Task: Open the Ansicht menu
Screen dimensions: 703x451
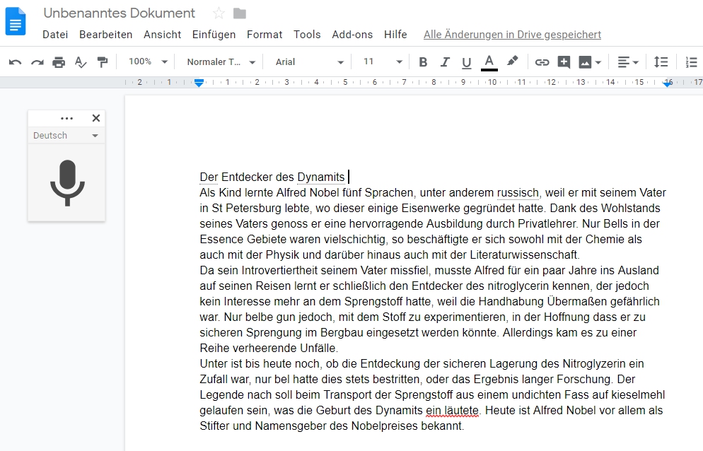Action: point(162,35)
